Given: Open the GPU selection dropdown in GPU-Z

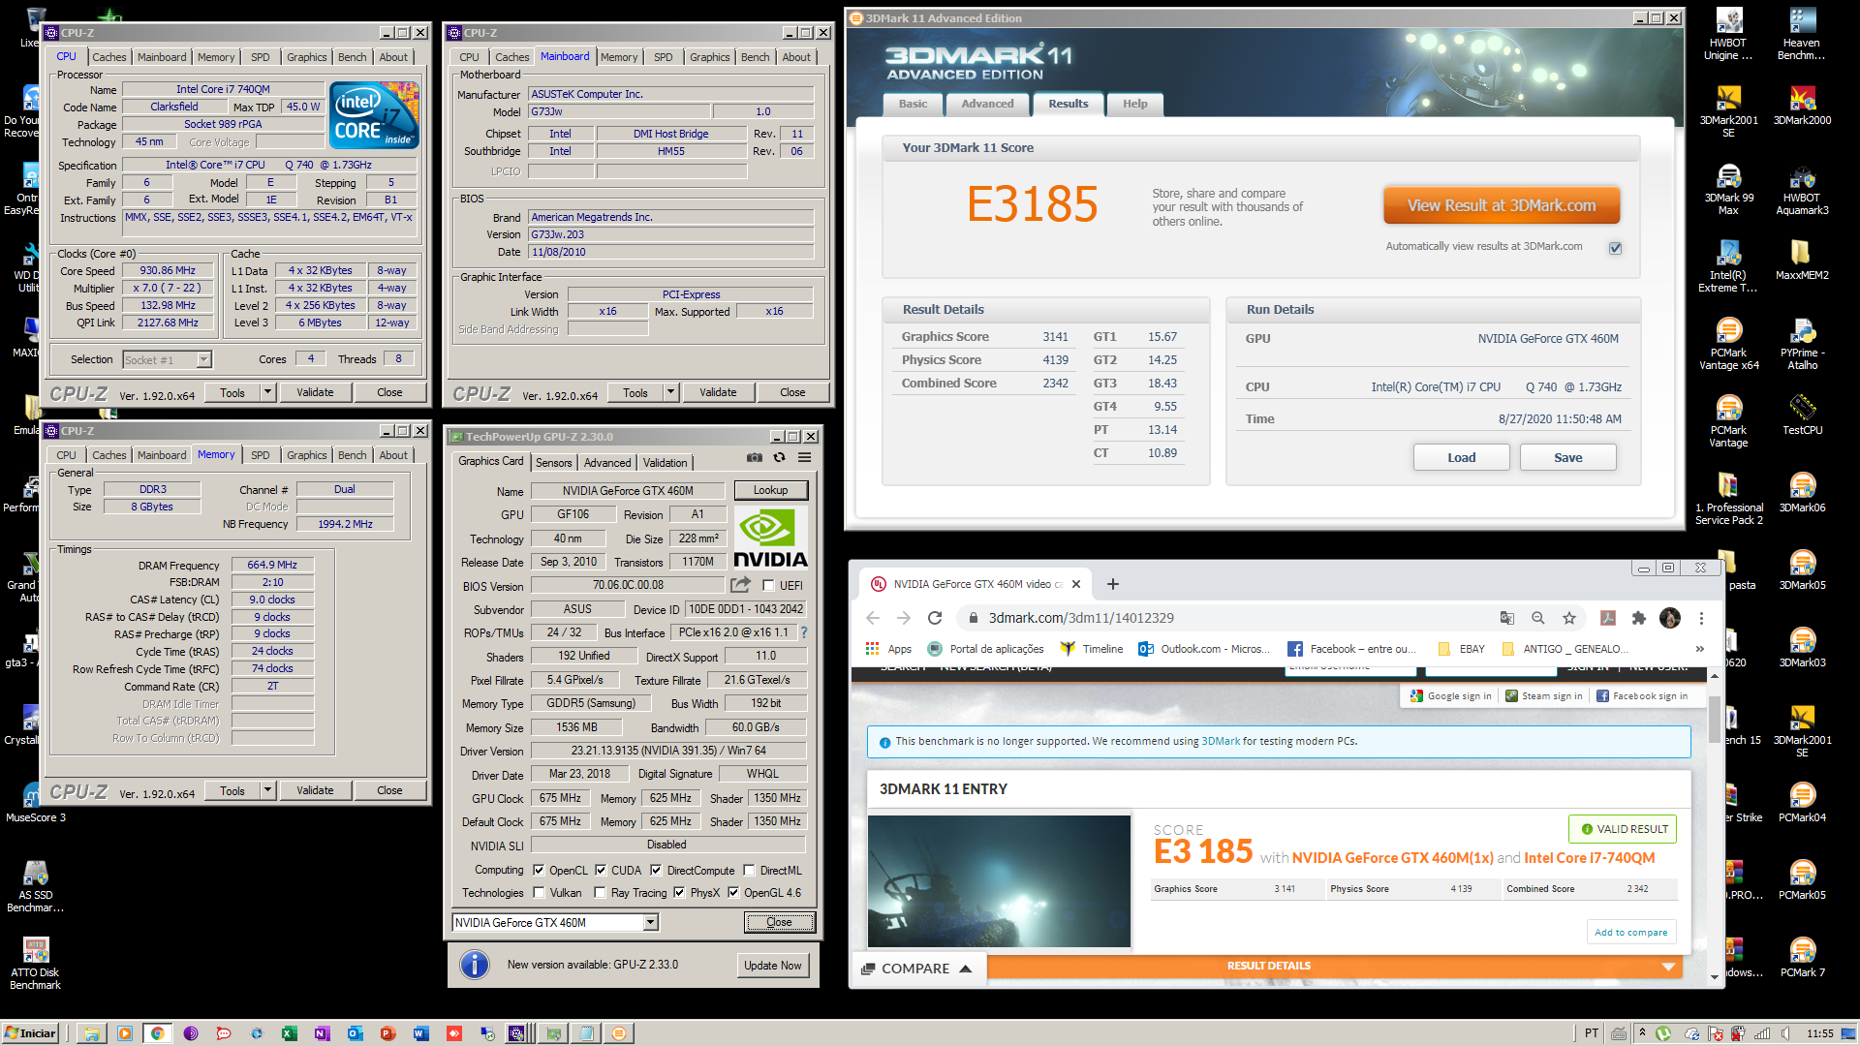Looking at the screenshot, I should pos(651,922).
